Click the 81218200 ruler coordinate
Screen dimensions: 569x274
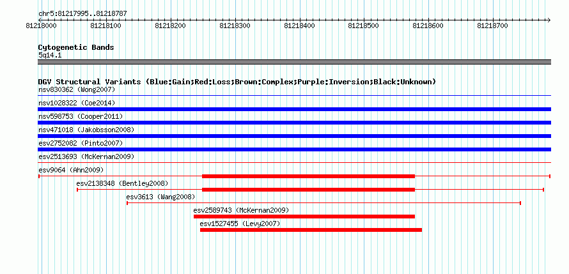pos(170,26)
